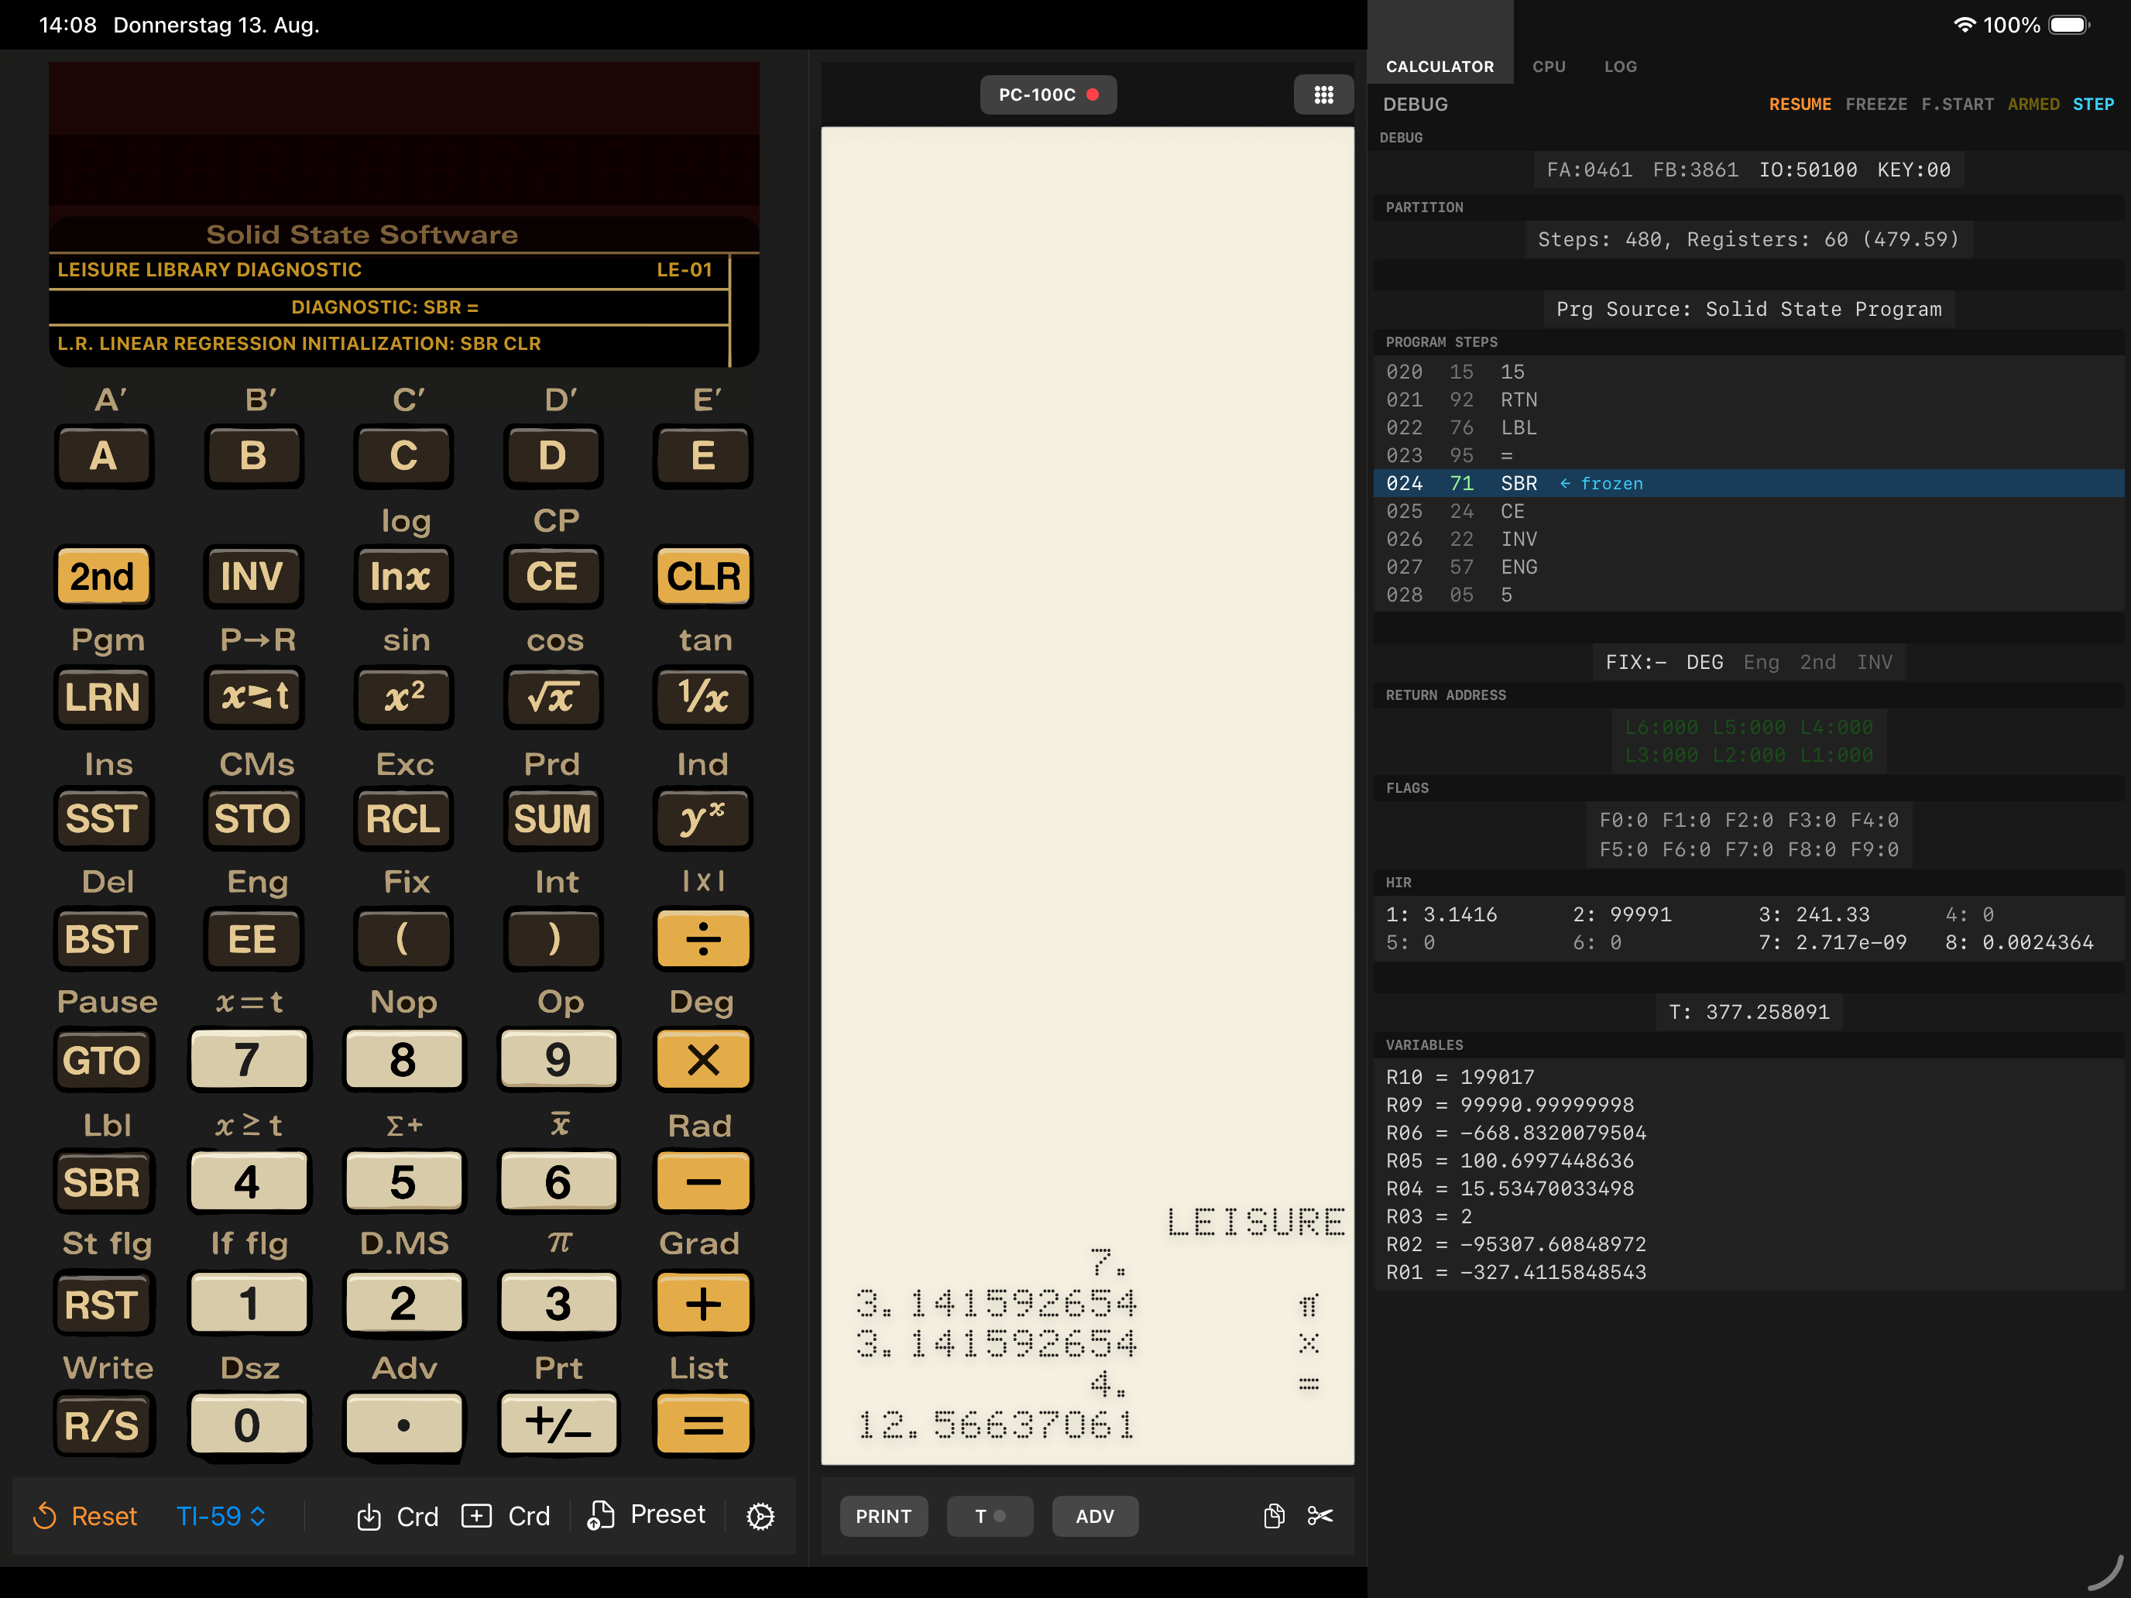Toggle the 2nd function key
This screenshot has width=2131, height=1598.
tap(104, 576)
